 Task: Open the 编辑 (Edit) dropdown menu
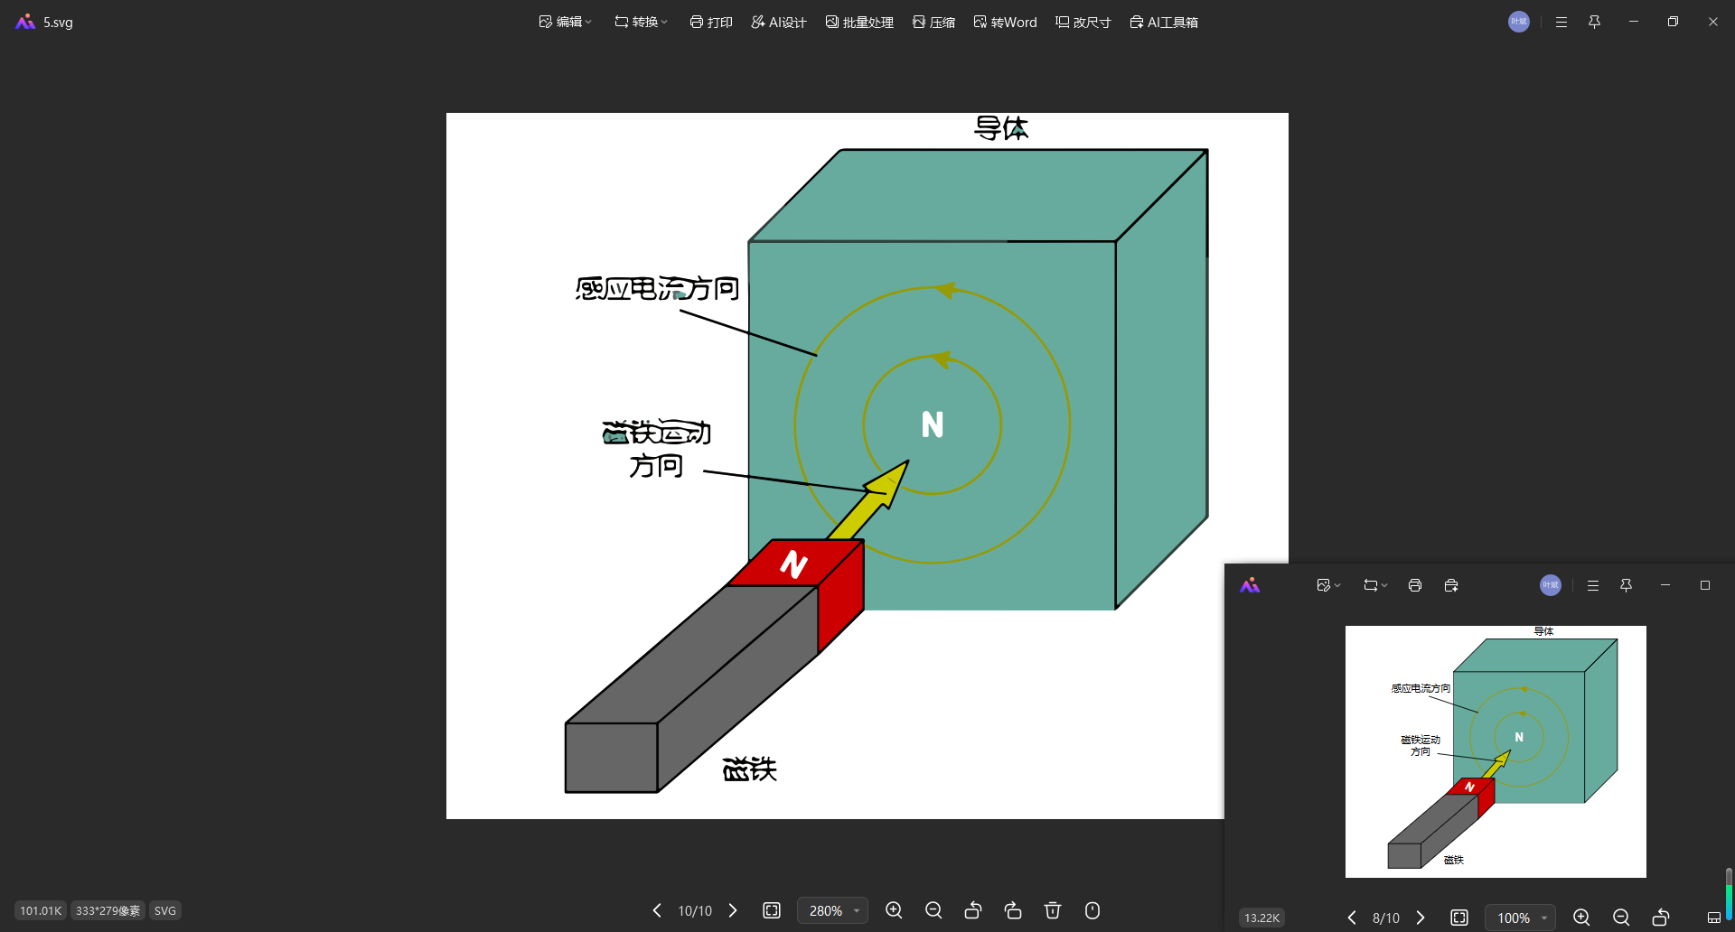[x=565, y=22]
